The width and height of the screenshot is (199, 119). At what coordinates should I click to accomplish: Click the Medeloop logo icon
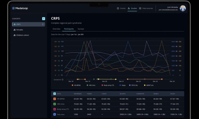13,8
